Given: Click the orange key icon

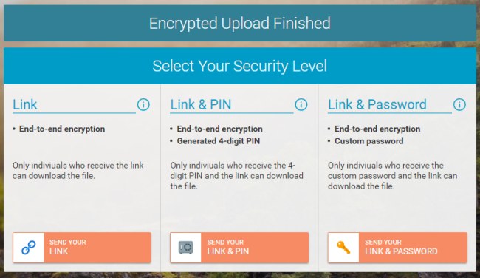Looking at the screenshot, I should point(343,248).
